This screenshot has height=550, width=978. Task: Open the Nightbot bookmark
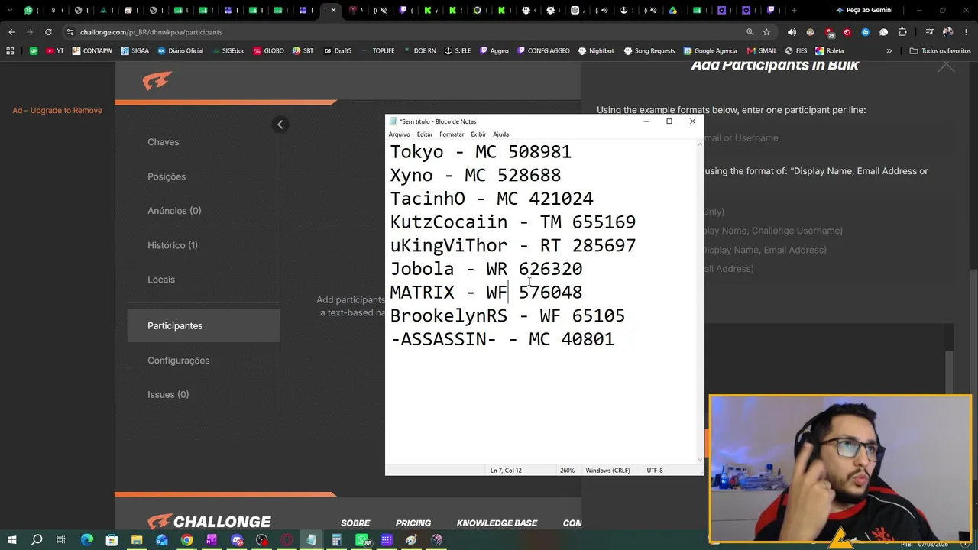[596, 50]
